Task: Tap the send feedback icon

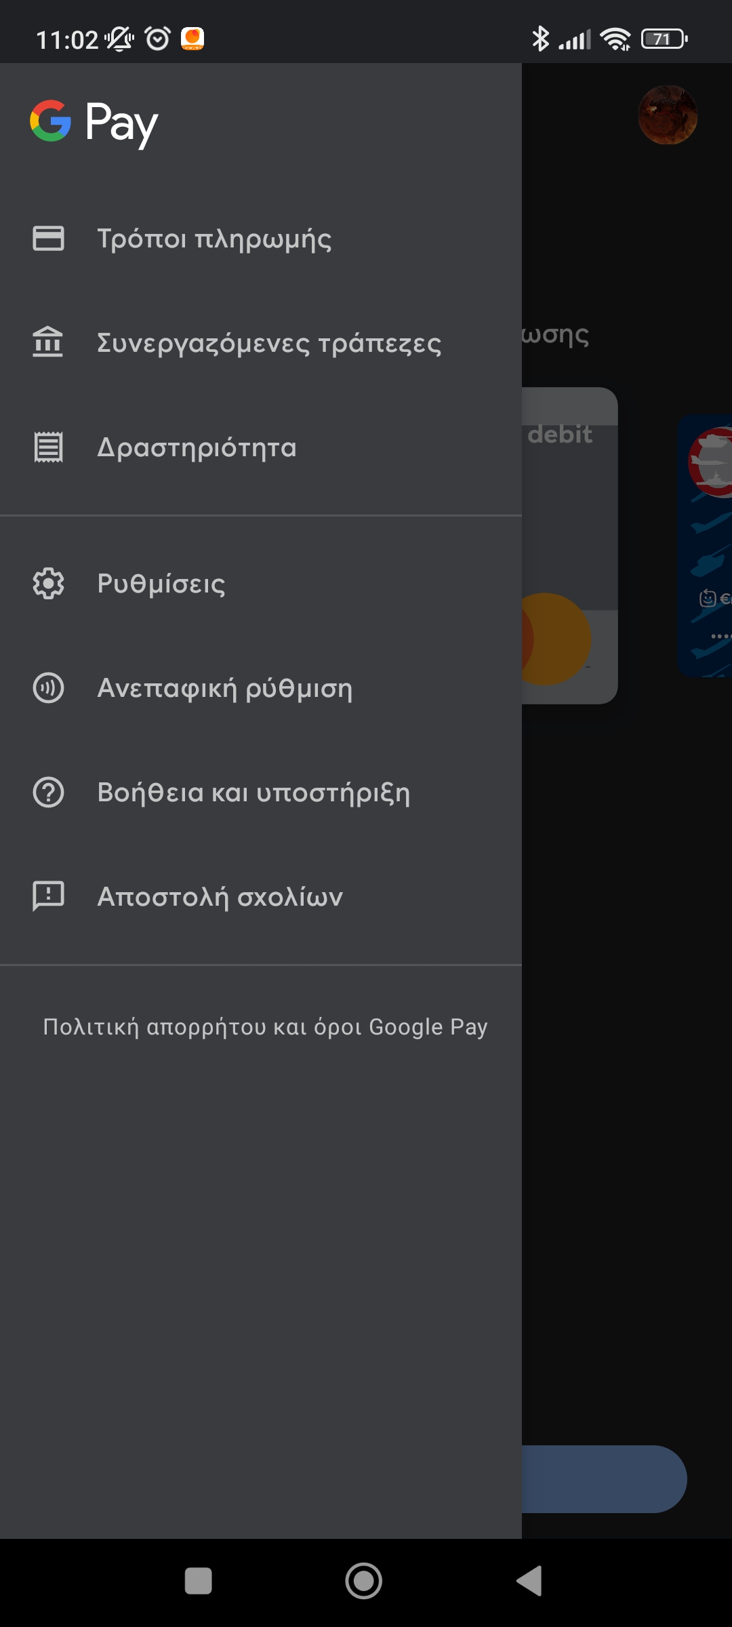Action: pos(48,896)
